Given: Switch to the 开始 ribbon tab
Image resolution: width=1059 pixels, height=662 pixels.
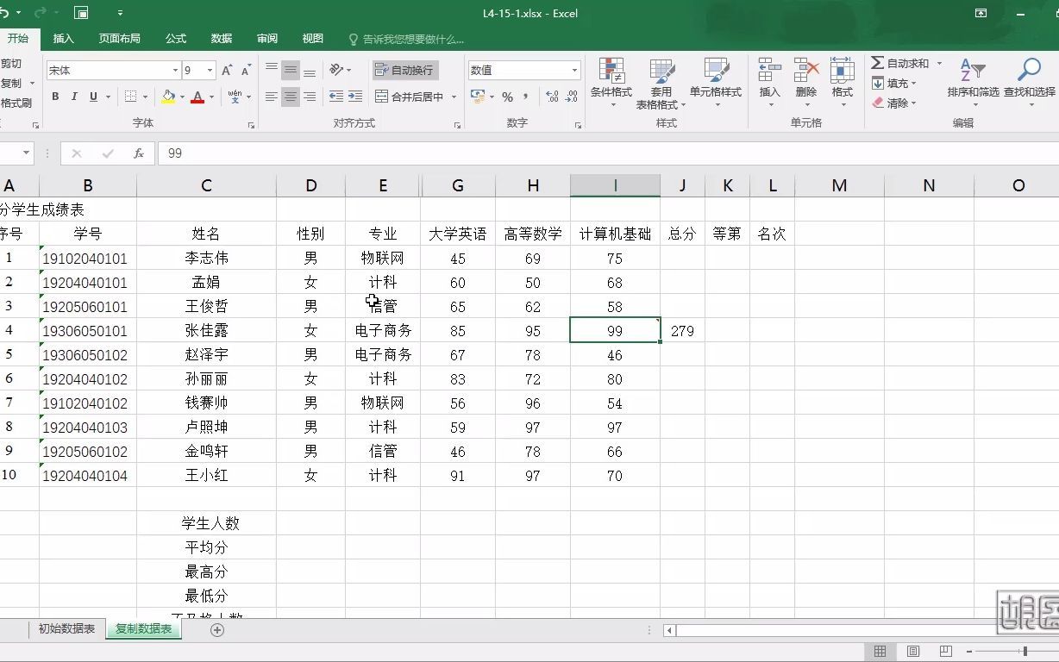Looking at the screenshot, I should point(18,39).
